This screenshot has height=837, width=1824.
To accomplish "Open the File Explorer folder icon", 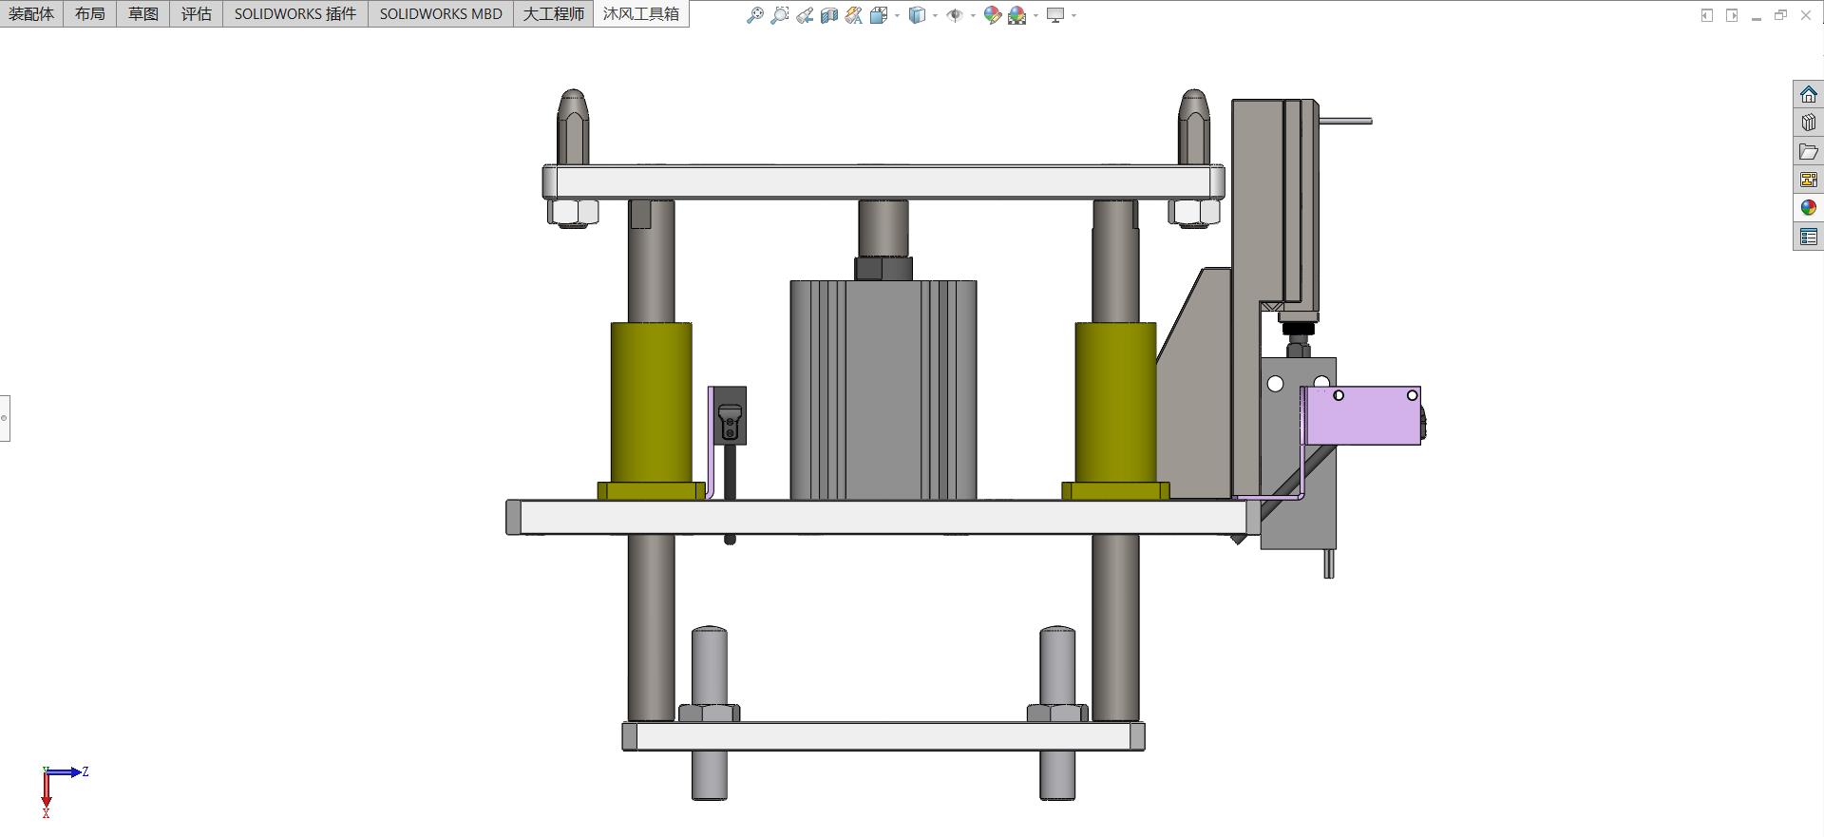I will [x=1808, y=151].
